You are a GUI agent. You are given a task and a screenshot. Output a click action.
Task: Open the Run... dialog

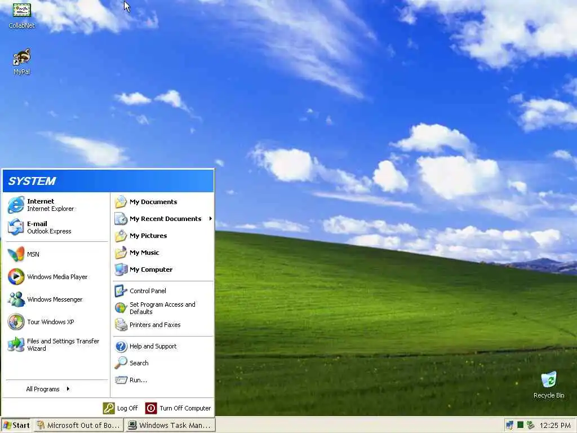[x=163, y=380]
